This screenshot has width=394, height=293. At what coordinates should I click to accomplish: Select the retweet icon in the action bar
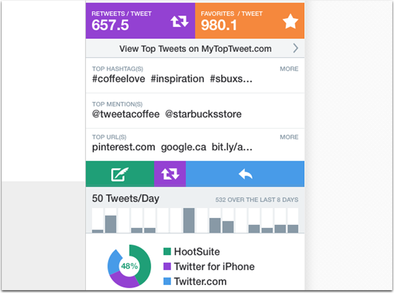coord(170,174)
